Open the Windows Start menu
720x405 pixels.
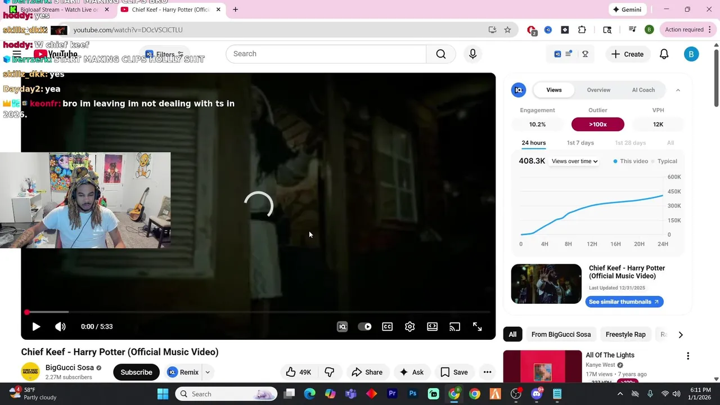pyautogui.click(x=163, y=394)
